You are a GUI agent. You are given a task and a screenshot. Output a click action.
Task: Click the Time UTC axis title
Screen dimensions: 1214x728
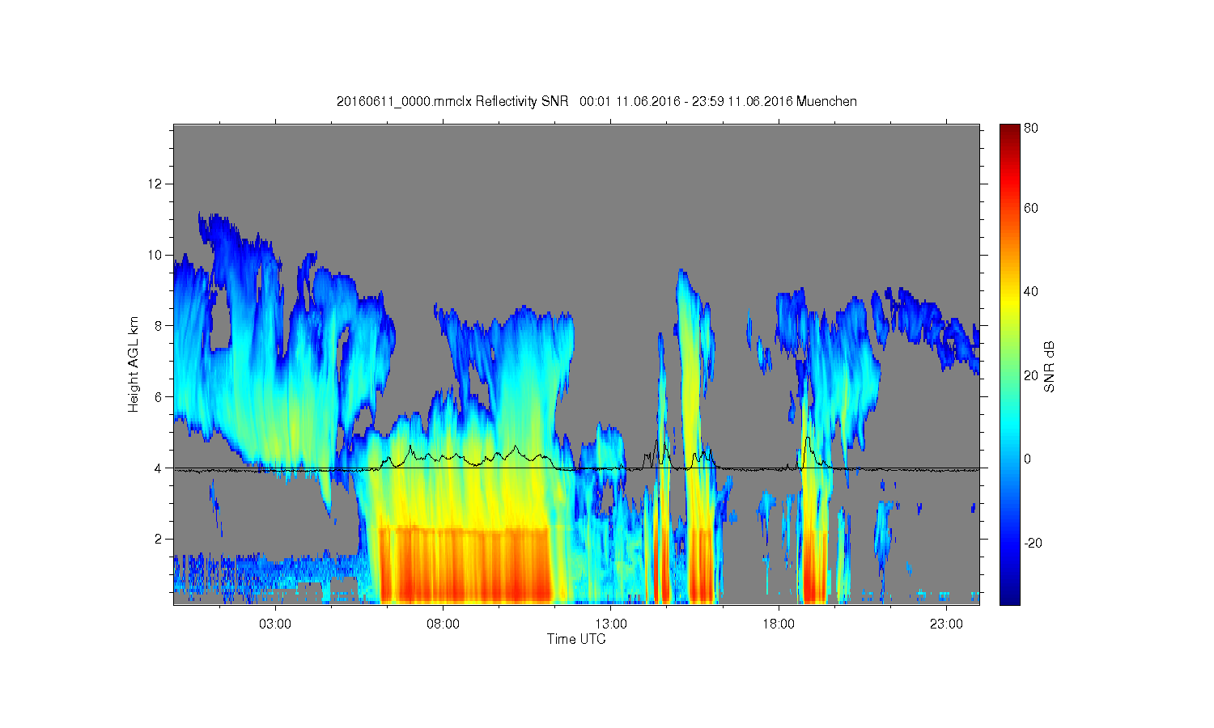576,639
